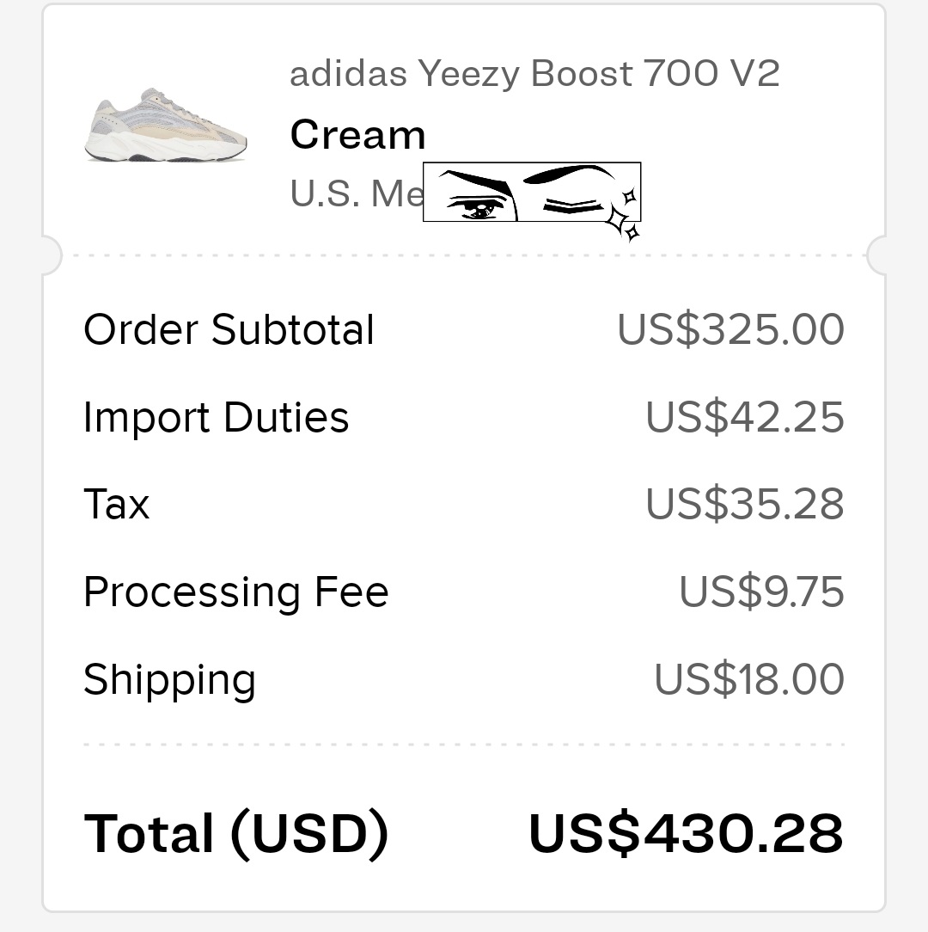Tap the US$9.75 processing fee amount
928x932 pixels.
[x=761, y=592]
